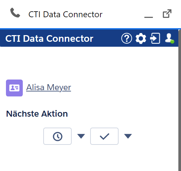
Task: Minimize the CTI Data Connector panel
Action: (149, 17)
